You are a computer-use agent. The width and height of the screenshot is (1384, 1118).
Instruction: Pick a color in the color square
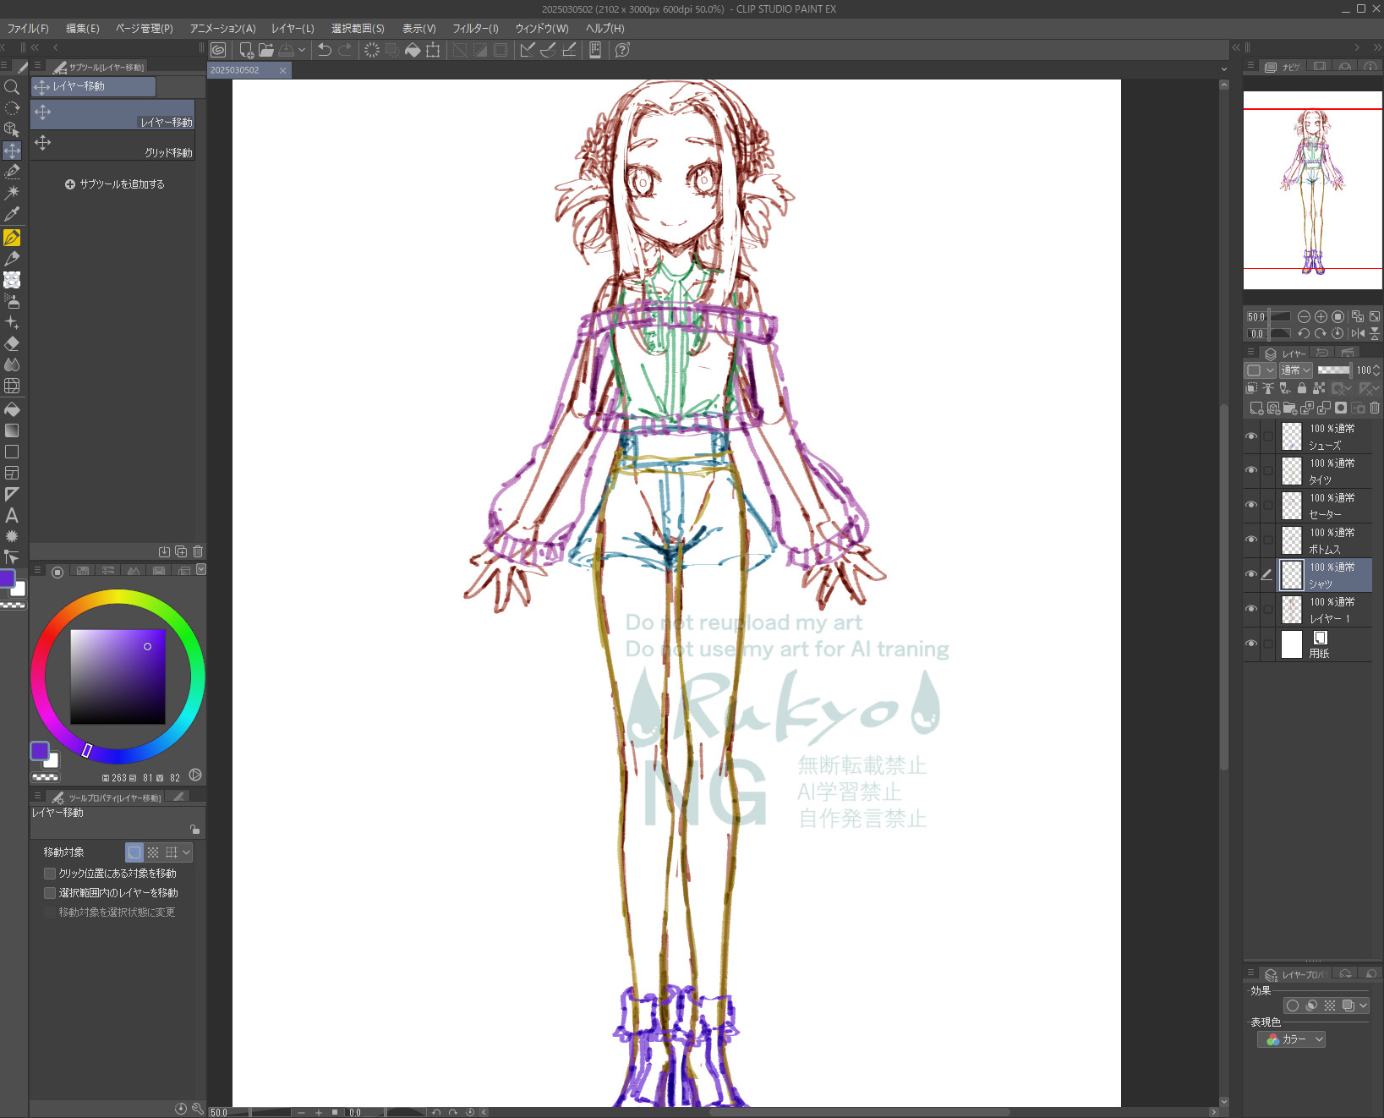pyautogui.click(x=118, y=677)
